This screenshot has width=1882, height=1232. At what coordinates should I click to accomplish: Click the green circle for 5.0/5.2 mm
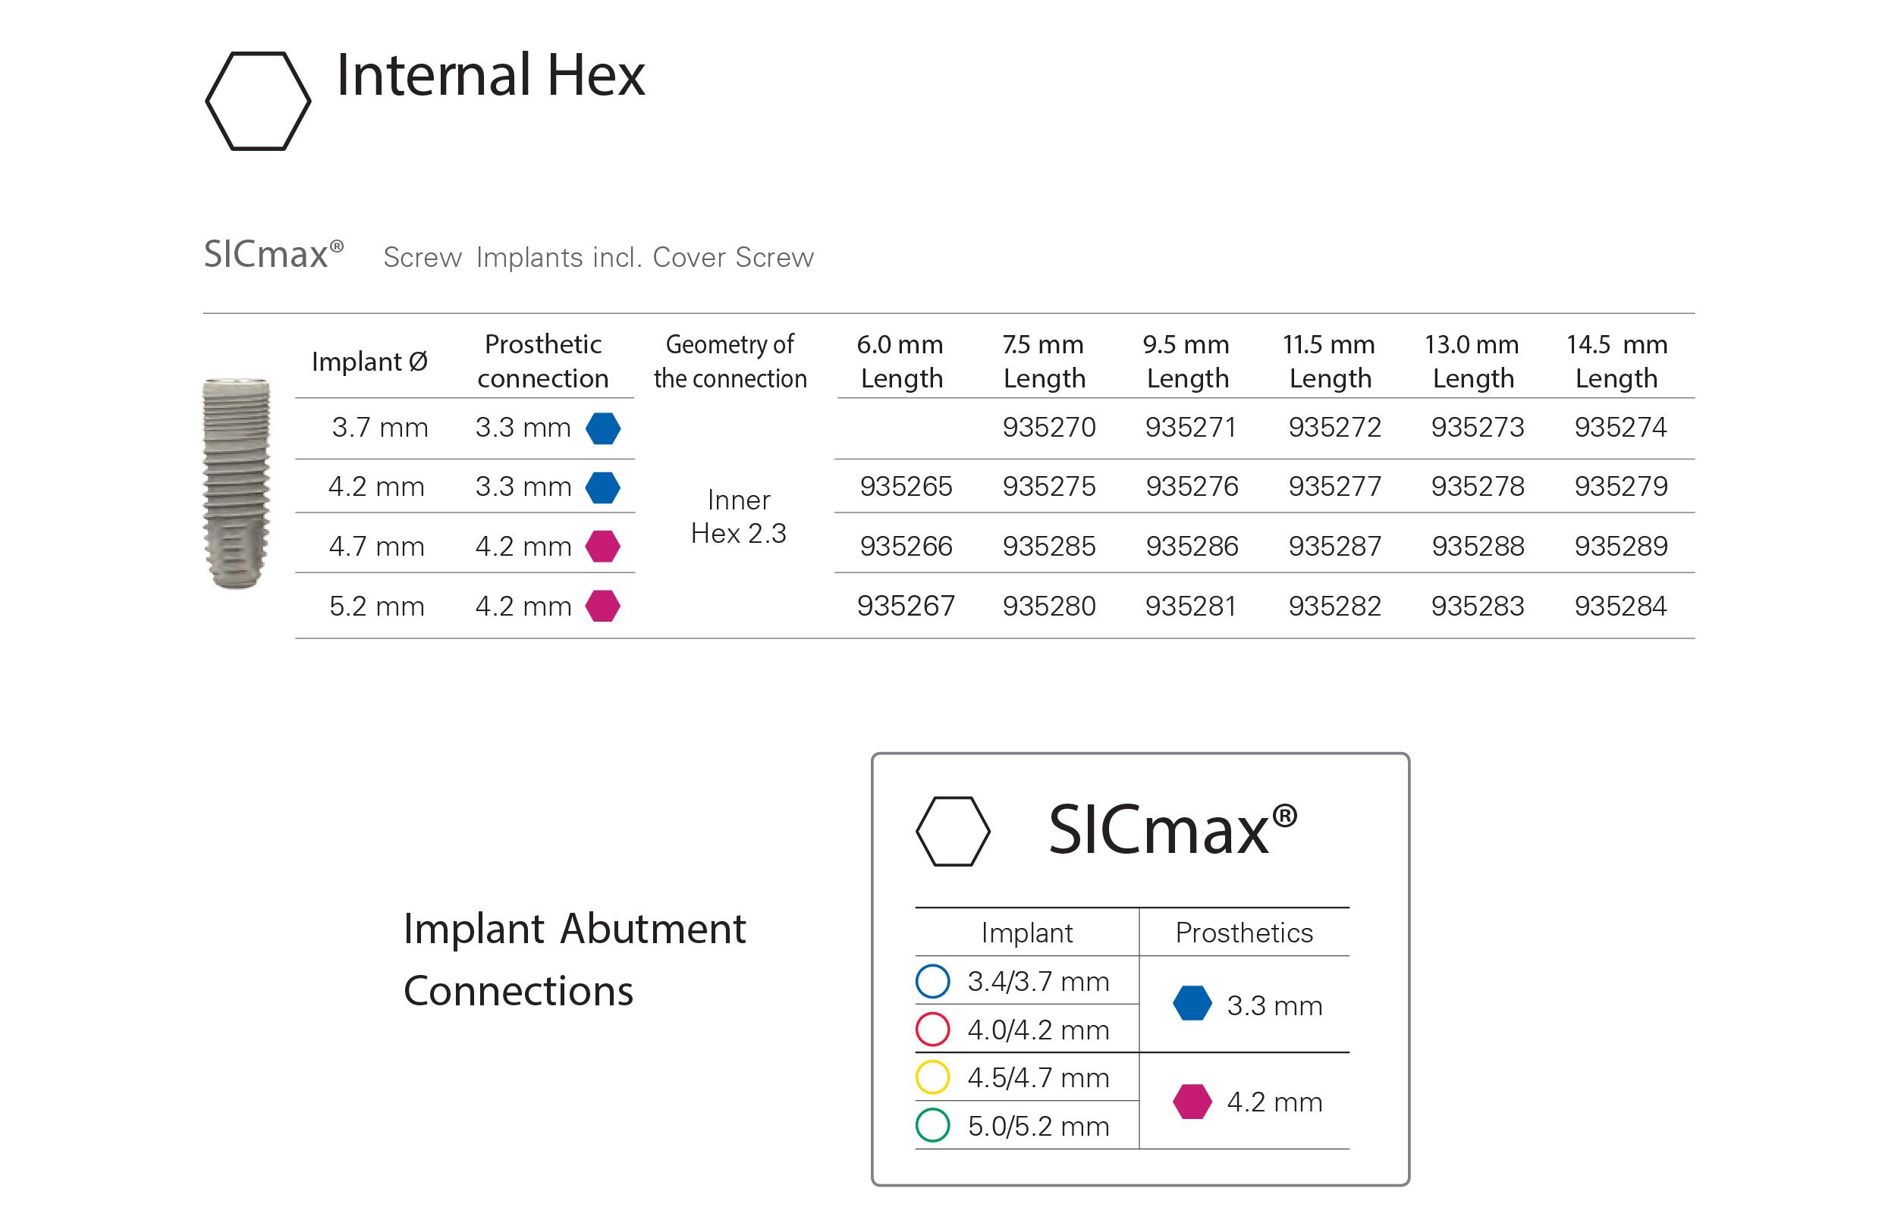[x=933, y=1126]
